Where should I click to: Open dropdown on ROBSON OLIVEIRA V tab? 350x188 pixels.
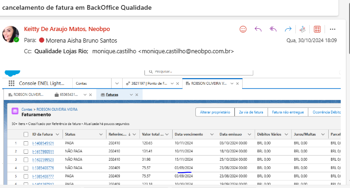tap(232, 83)
